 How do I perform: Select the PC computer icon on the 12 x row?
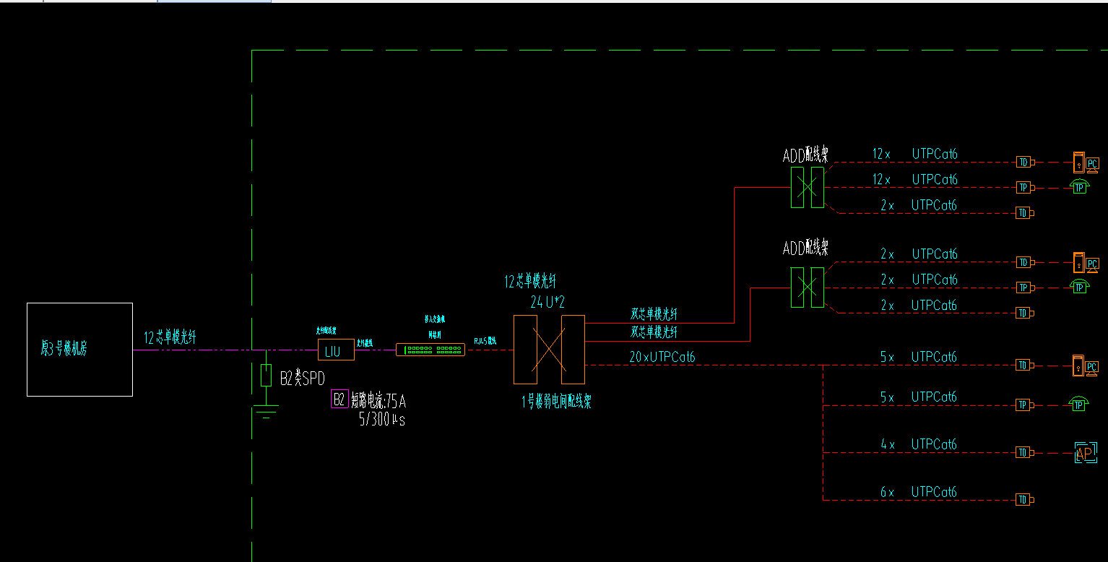tap(1086, 162)
